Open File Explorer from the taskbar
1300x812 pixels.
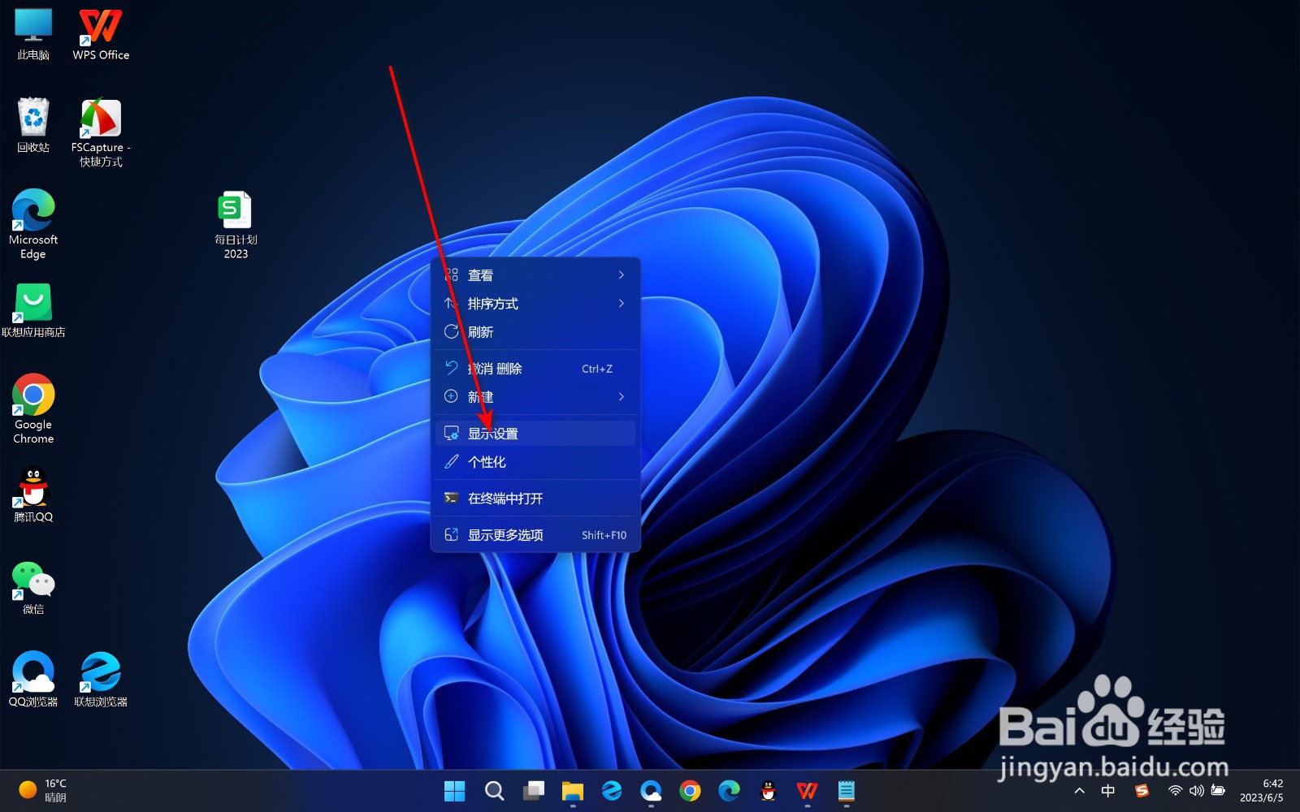pos(573,791)
